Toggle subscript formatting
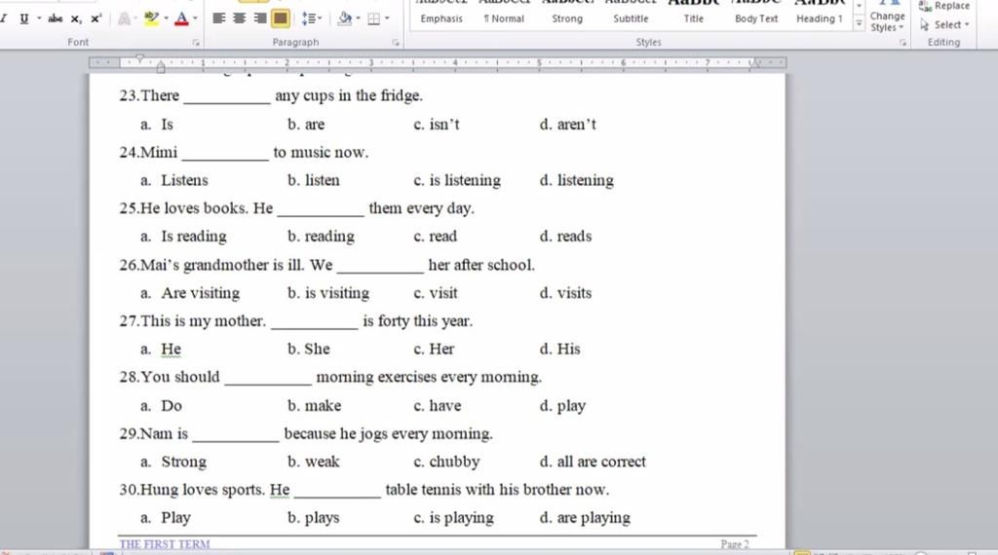This screenshot has width=998, height=555. coord(76,19)
